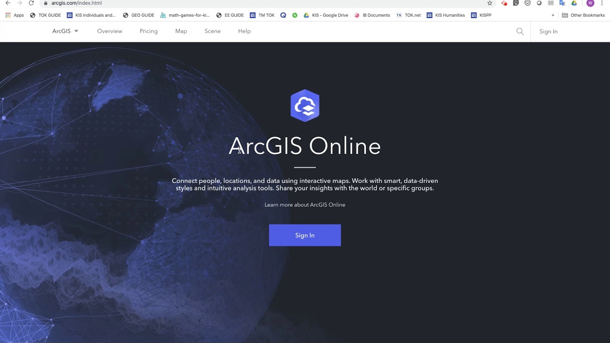Click the address bar showing arcgis.com/index.html
The image size is (610, 343).
(x=262, y=3)
